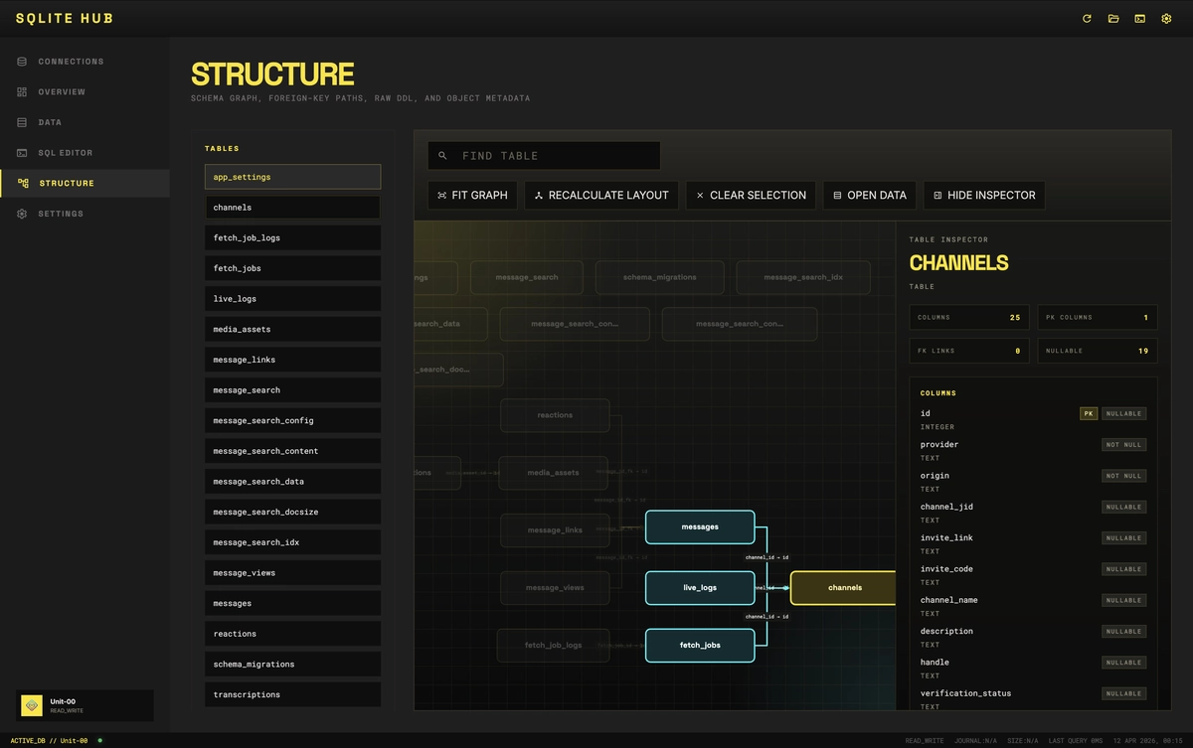Click the live_logs node in the graph
The width and height of the screenshot is (1193, 748).
(x=699, y=588)
